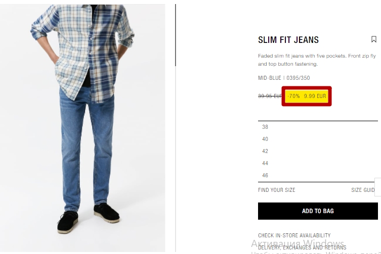Click the crossed-out 39.95 EUR price
This screenshot has height=254, width=381.
(270, 96)
